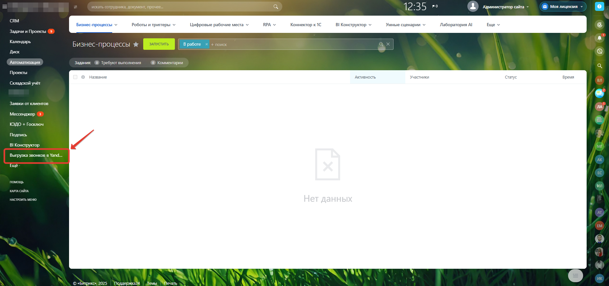The width and height of the screenshot is (609, 286).
Task: Collapse the left menu via hamburger icon
Action: click(4, 6)
